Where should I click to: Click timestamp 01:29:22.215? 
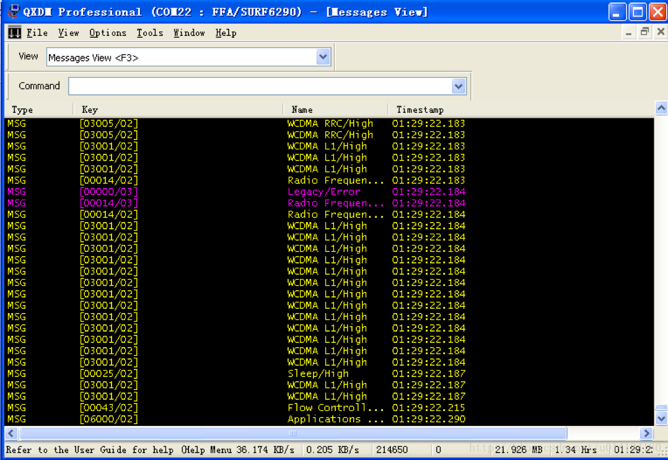click(x=429, y=408)
